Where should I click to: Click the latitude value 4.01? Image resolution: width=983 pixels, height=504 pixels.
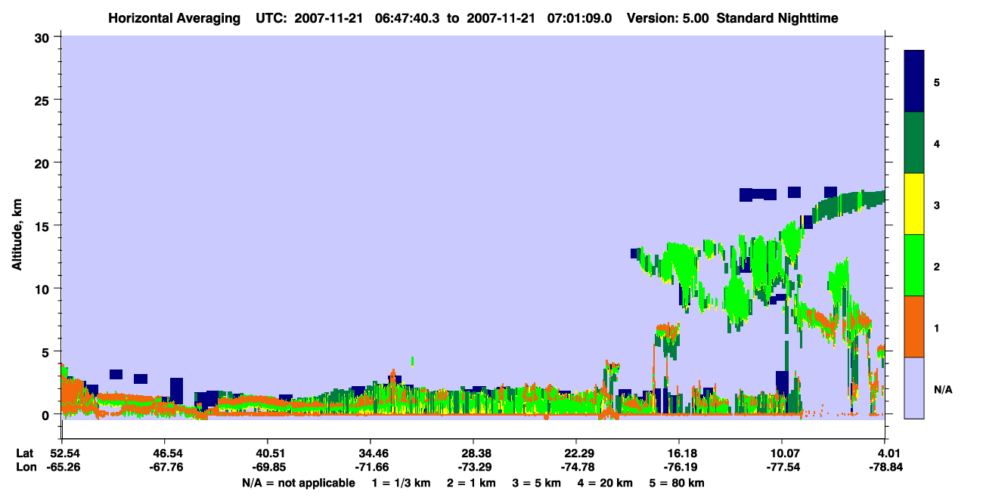pos(888,453)
